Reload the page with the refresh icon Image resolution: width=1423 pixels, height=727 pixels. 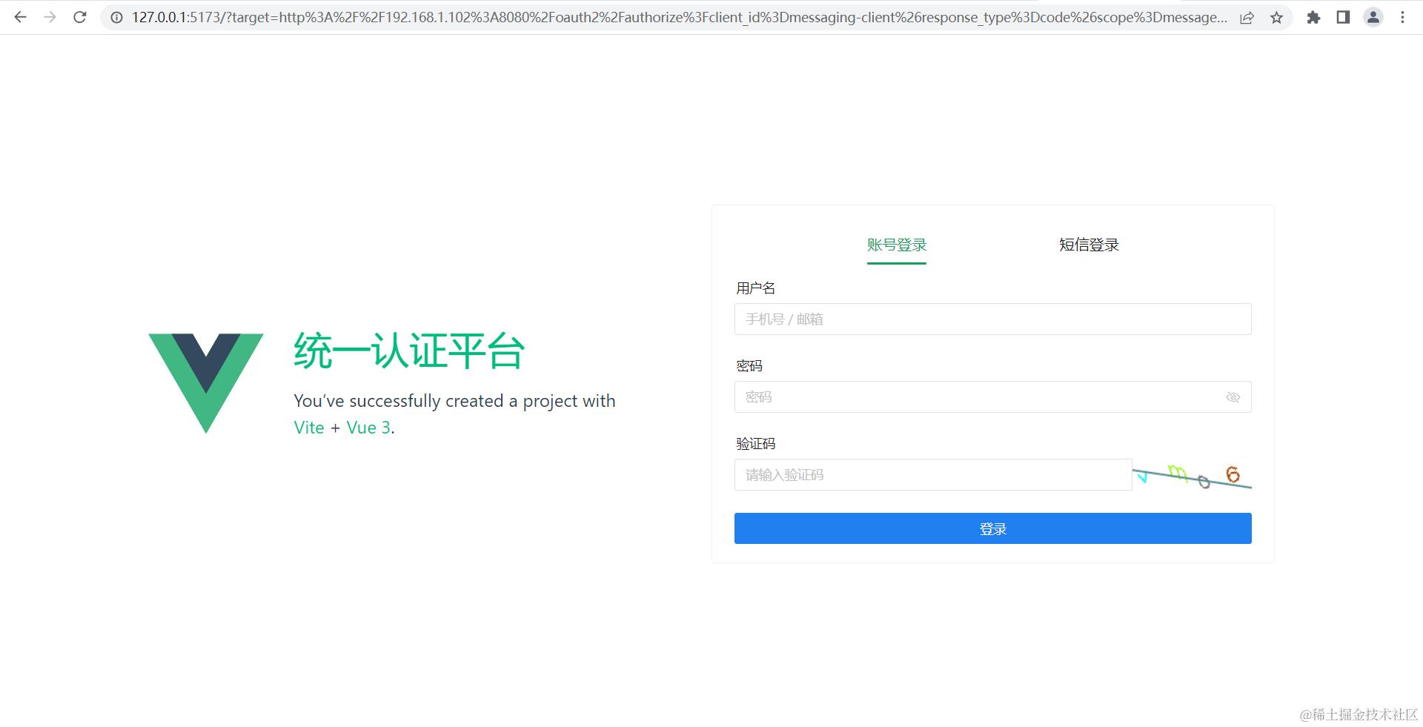click(79, 17)
